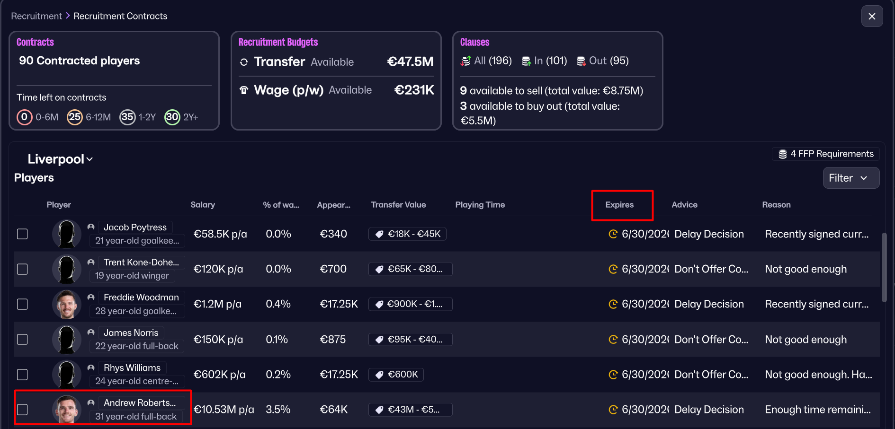Open Freddie Woodman's player photo
895x429 pixels.
pyautogui.click(x=67, y=304)
